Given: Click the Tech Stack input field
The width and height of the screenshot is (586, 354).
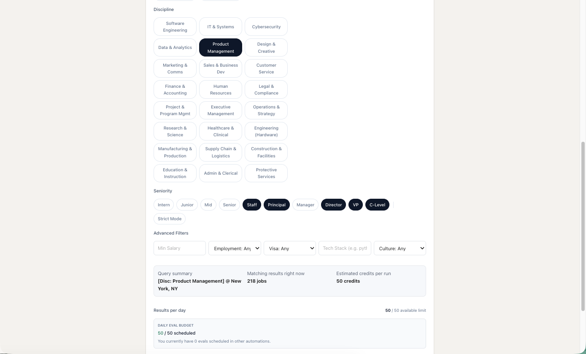Looking at the screenshot, I should (345, 248).
